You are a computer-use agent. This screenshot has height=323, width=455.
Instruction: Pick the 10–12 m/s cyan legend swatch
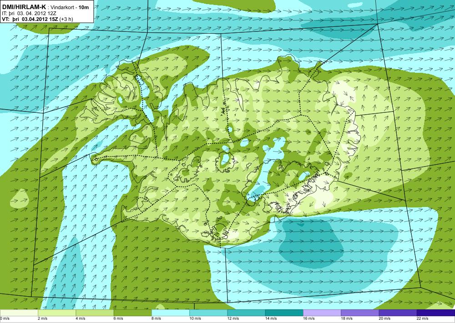208,313
